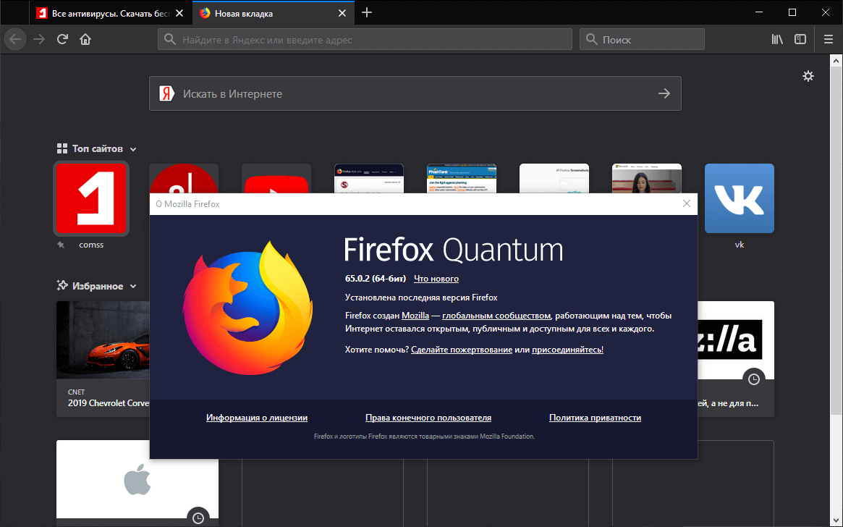This screenshot has height=527, width=843.
Task: Open the Что нового link
Action: [x=435, y=278]
